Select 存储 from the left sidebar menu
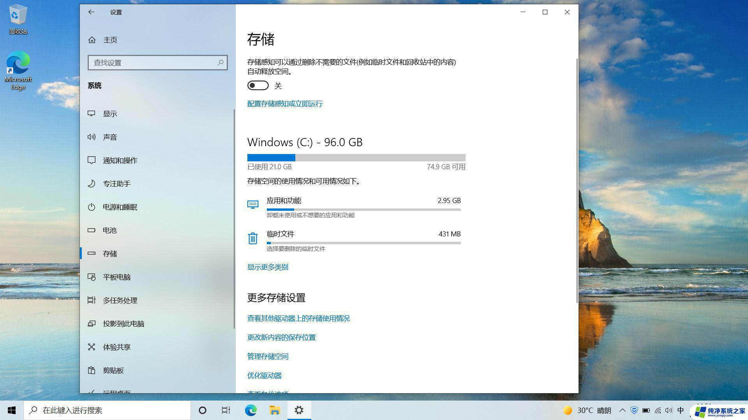The image size is (748, 420). (109, 253)
